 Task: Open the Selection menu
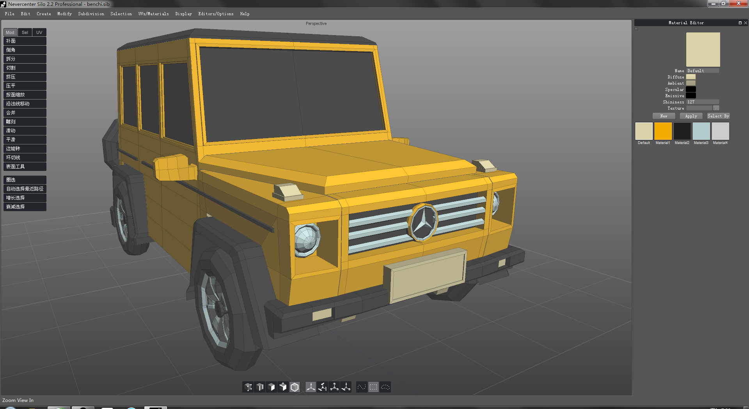pyautogui.click(x=121, y=14)
